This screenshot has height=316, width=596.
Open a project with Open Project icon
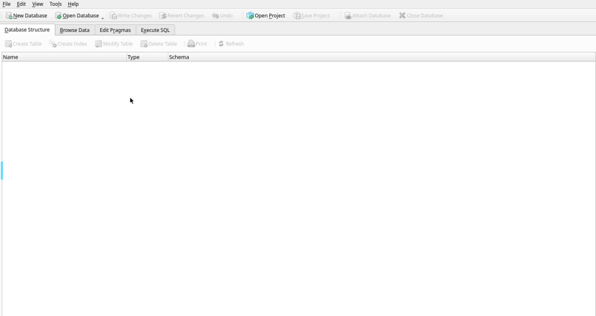click(250, 16)
